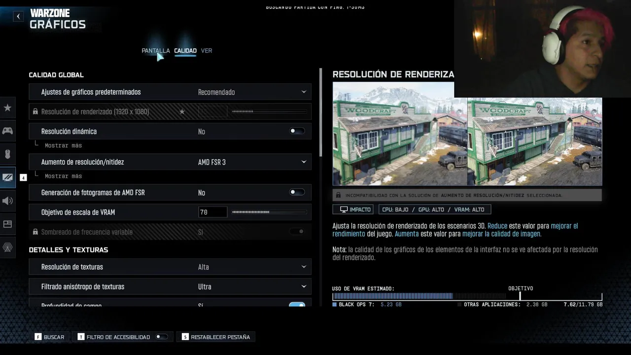Click the Detalles y texturas section heading
631x355 pixels.
pyautogui.click(x=69, y=250)
